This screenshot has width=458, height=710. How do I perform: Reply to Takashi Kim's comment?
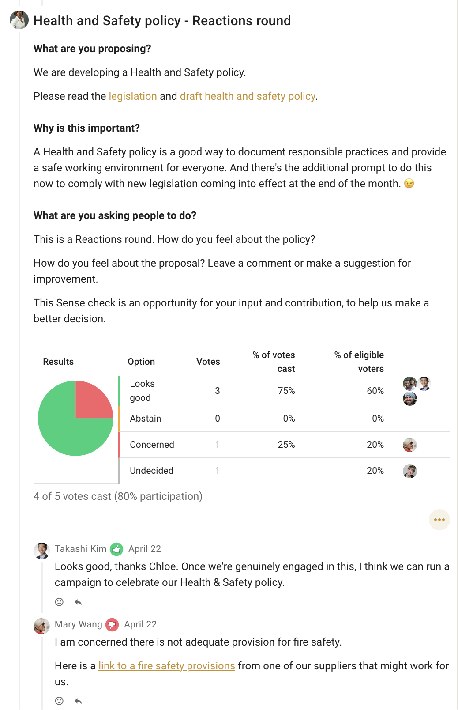(x=78, y=602)
